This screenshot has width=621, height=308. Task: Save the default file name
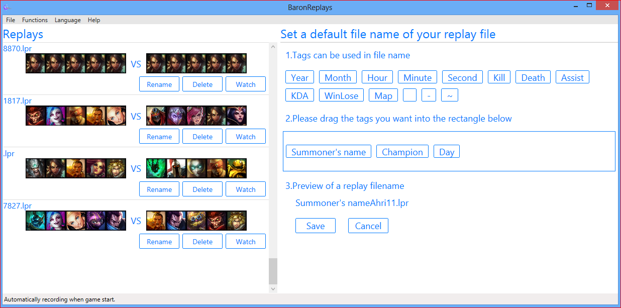pos(316,226)
